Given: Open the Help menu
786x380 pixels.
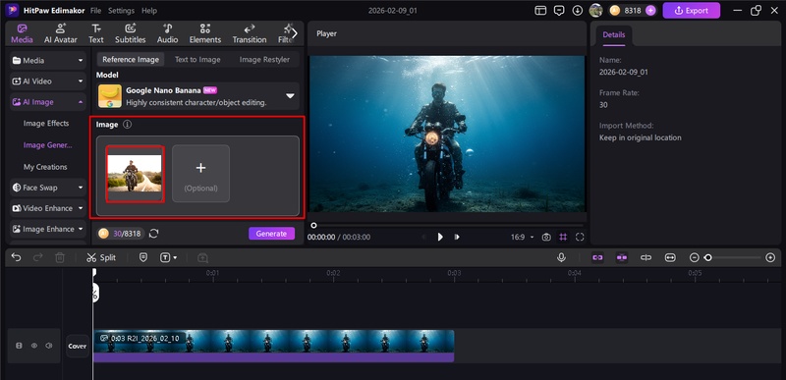Looking at the screenshot, I should [x=149, y=11].
